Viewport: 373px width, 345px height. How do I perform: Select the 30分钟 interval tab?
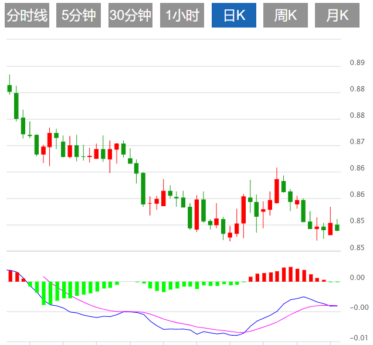pyautogui.click(x=130, y=15)
